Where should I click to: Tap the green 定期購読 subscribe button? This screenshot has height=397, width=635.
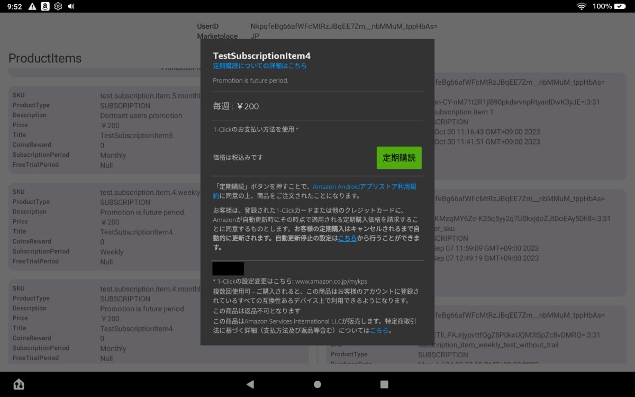[x=399, y=158]
